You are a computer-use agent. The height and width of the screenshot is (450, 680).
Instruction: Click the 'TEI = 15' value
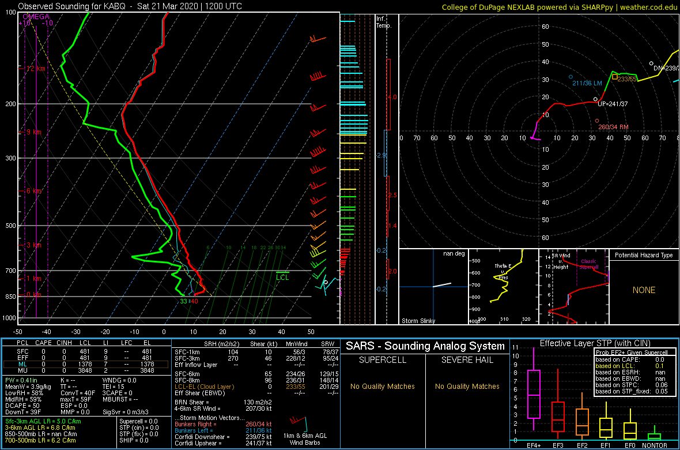(113, 387)
